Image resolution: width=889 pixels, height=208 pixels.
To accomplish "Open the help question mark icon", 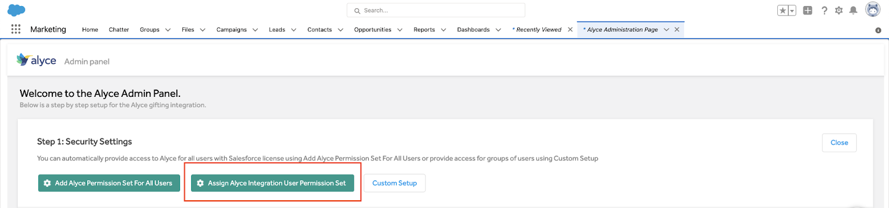I will [824, 11].
